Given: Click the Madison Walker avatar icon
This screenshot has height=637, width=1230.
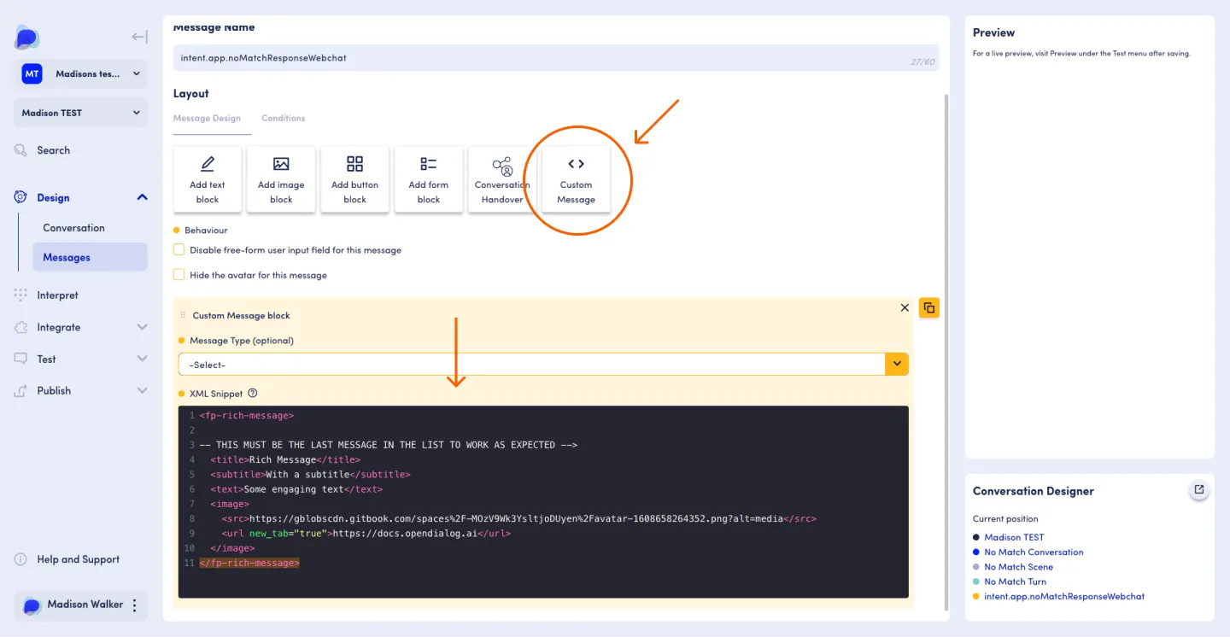Looking at the screenshot, I should coord(32,605).
